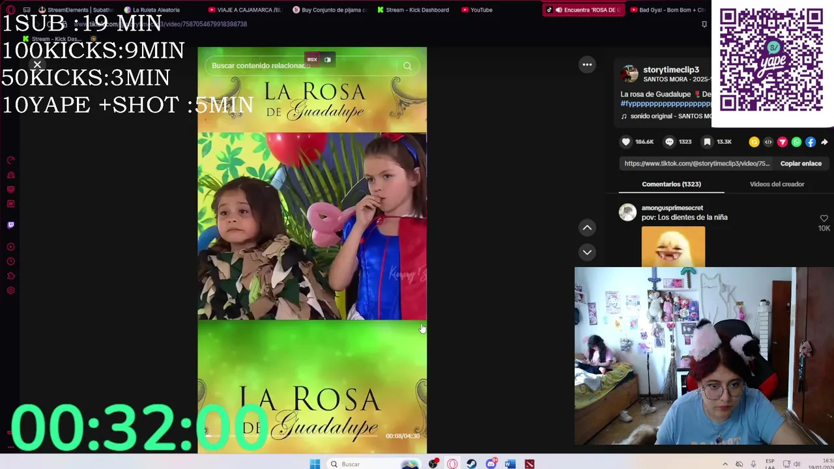The width and height of the screenshot is (834, 469).
Task: Bookmark the video with favorites icon
Action: (x=707, y=141)
